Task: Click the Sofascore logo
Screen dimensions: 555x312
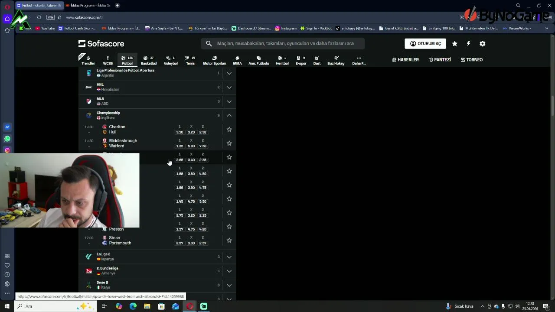Action: 101,43
